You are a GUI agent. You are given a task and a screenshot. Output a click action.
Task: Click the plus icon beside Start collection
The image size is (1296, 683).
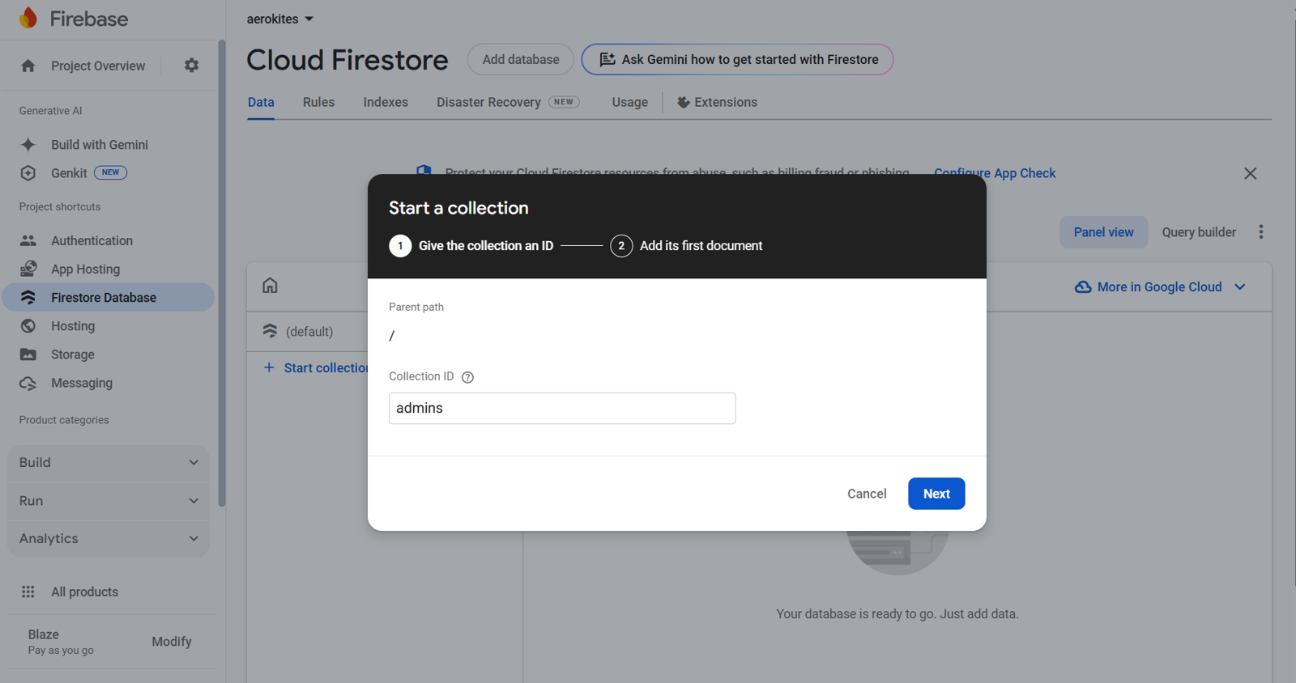[x=269, y=367]
